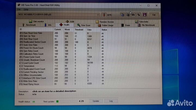196x110 pixels.
Task: Click the 56199 Load Cycle data value
Action: coord(90,63)
